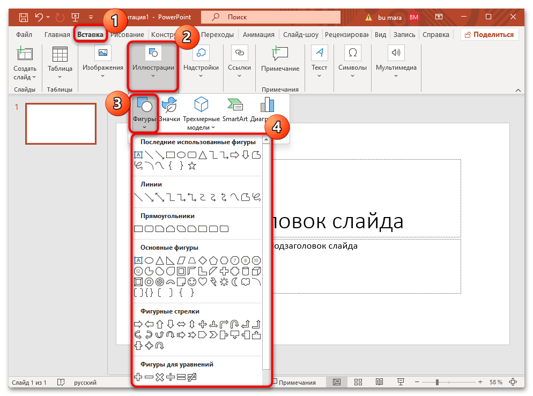Click shapes gallery scrollbar up arrow
The height and width of the screenshot is (396, 533).
click(x=266, y=140)
